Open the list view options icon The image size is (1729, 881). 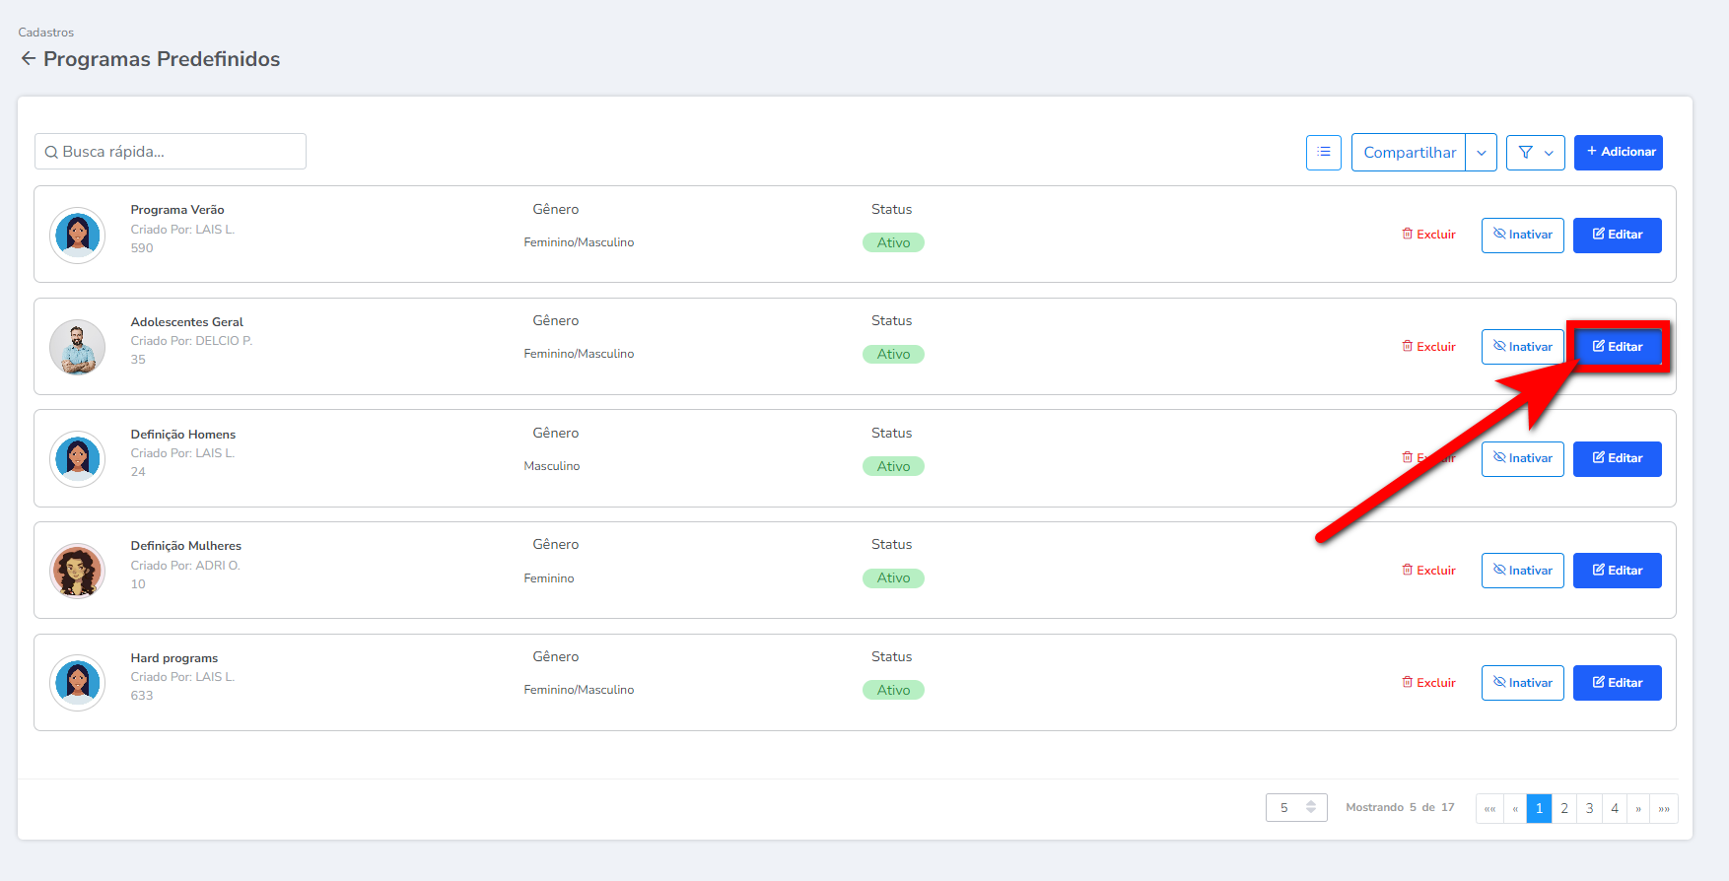(x=1323, y=153)
